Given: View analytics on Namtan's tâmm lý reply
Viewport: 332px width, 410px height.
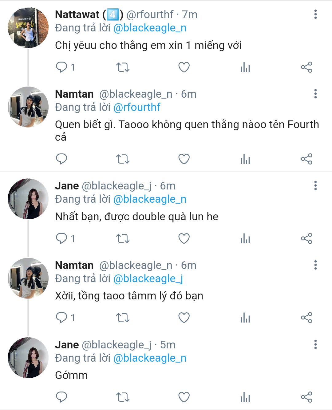Looking at the screenshot, I should click(245, 318).
